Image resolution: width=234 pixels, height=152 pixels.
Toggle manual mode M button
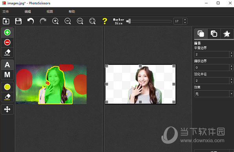point(7,75)
